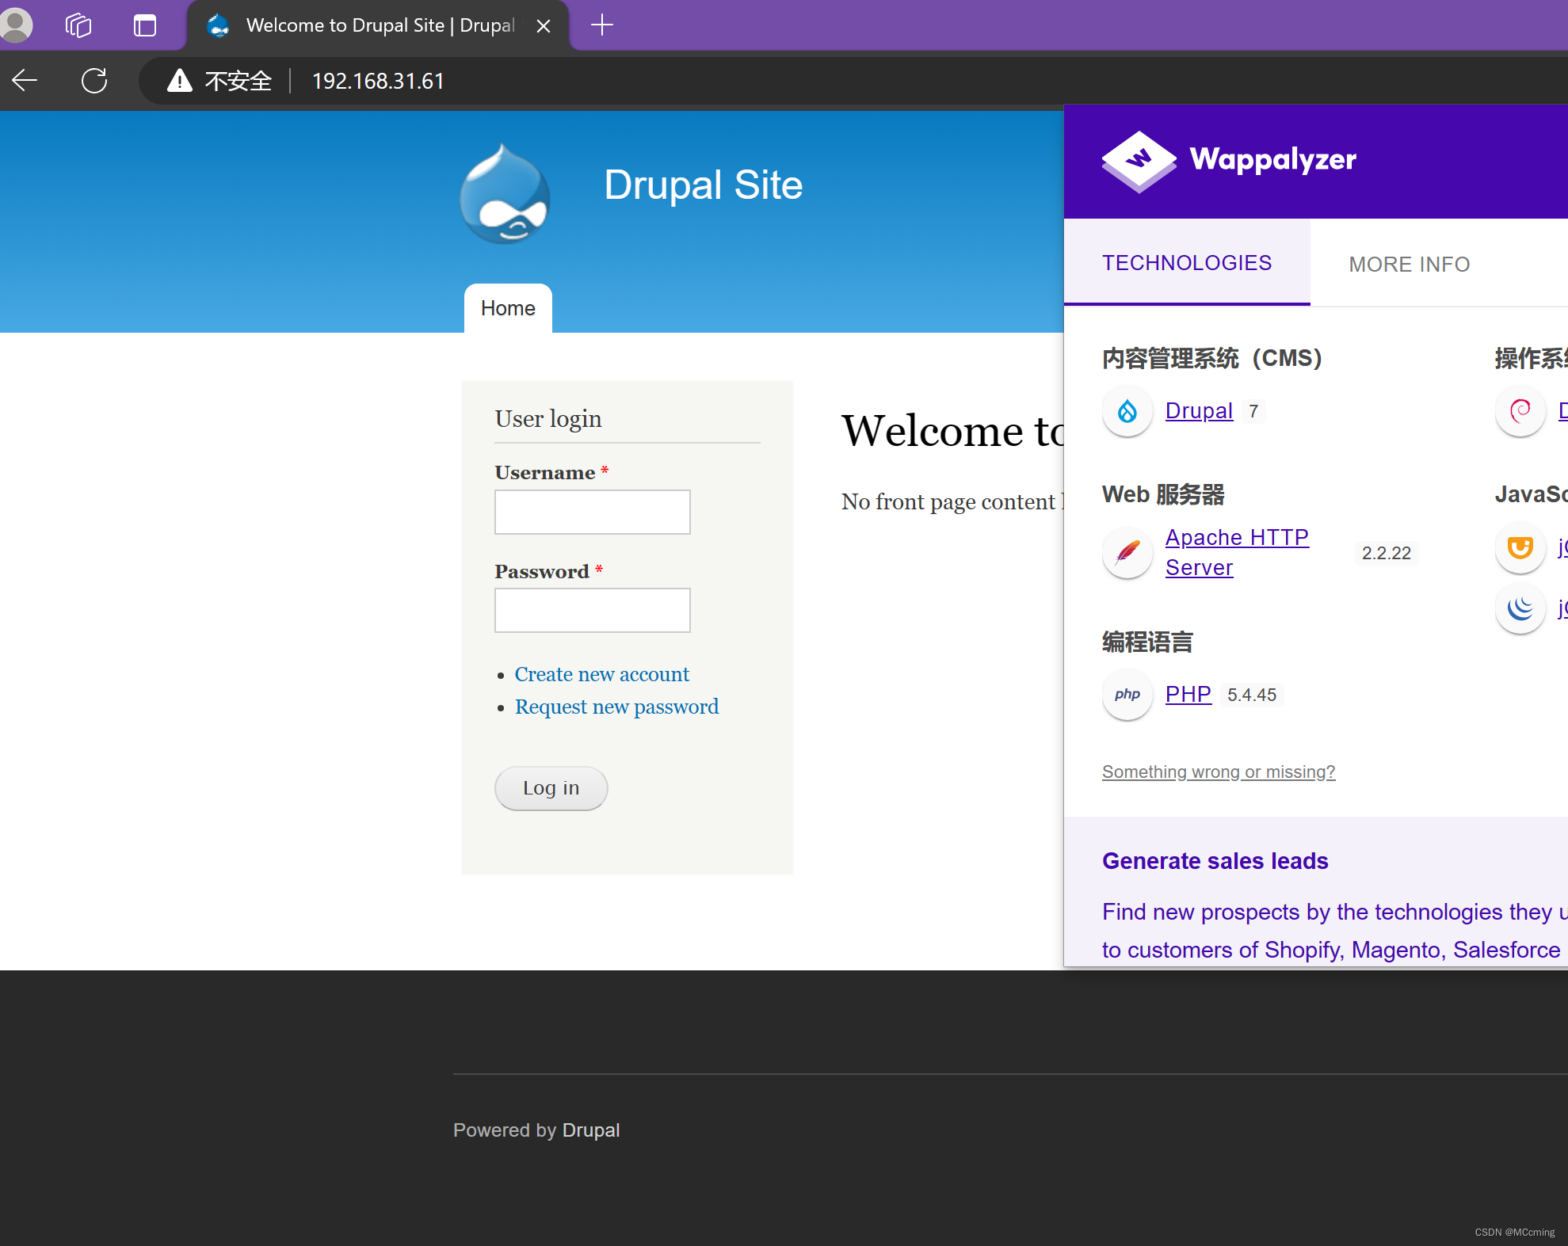
Task: Click the Drupal Site title link
Action: [704, 185]
